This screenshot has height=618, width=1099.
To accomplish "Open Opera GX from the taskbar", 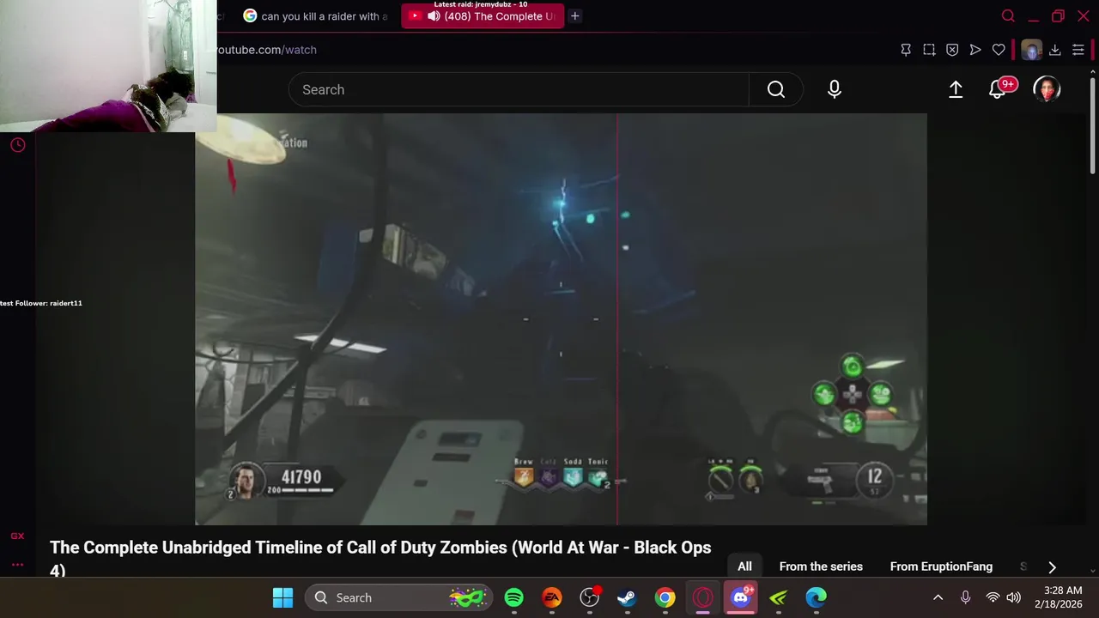I will (703, 597).
